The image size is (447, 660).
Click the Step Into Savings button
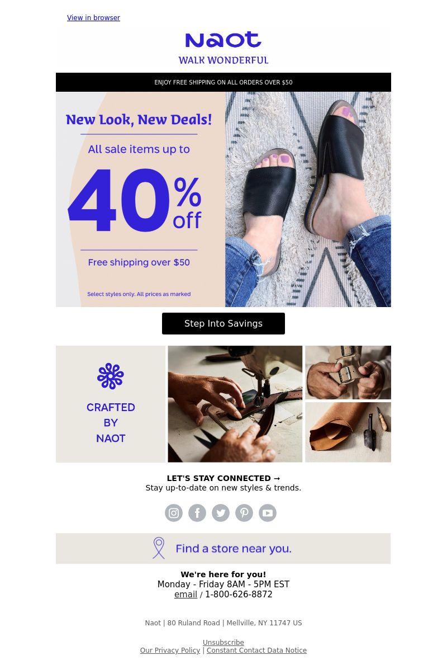(223, 323)
